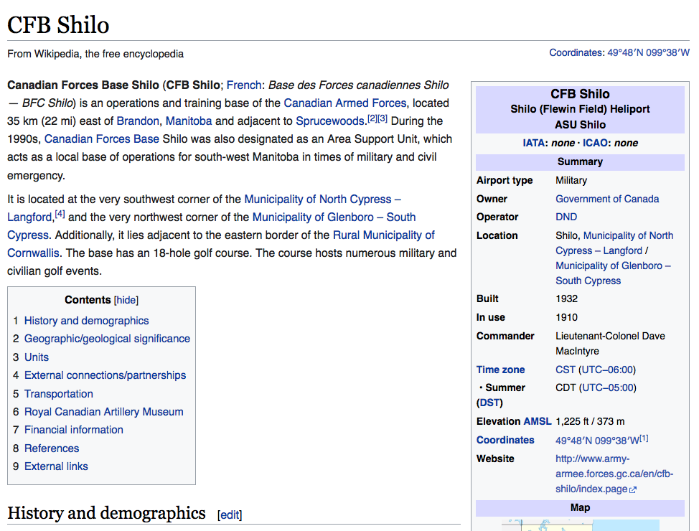Click the Contents title in the table of contents
The width and height of the screenshot is (699, 531).
click(x=88, y=300)
